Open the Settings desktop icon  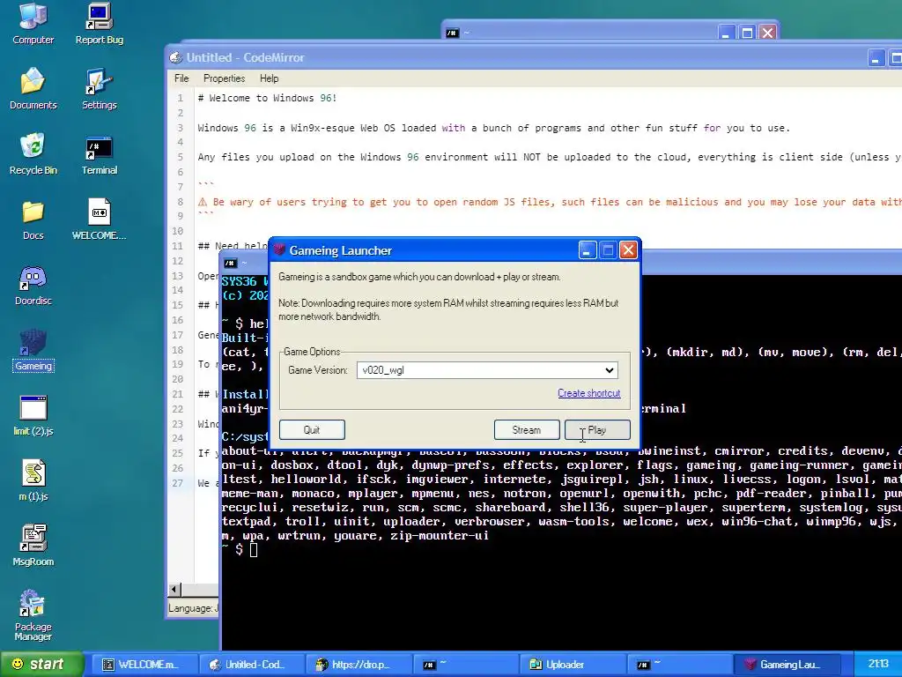tap(99, 88)
